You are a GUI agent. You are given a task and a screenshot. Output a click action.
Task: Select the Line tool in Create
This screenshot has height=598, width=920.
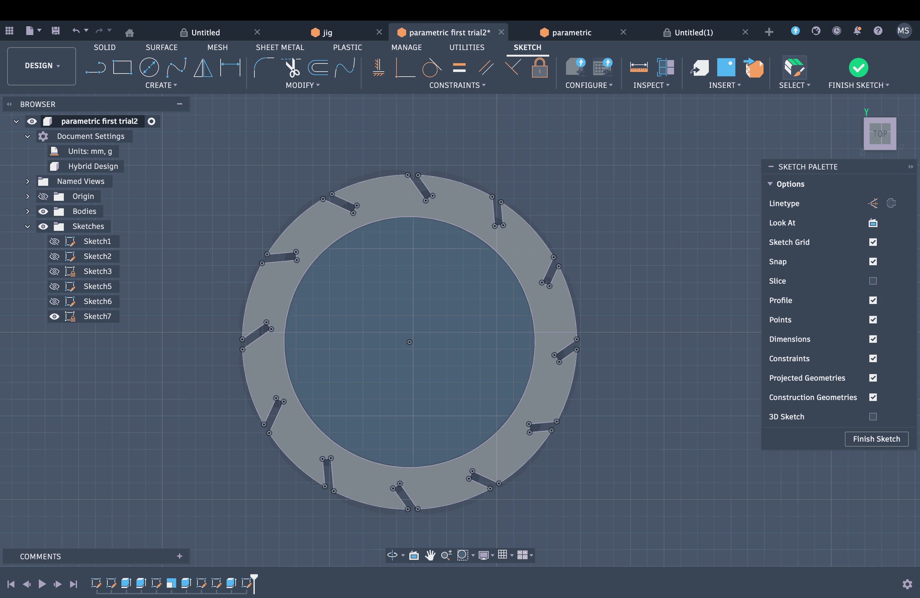point(95,68)
